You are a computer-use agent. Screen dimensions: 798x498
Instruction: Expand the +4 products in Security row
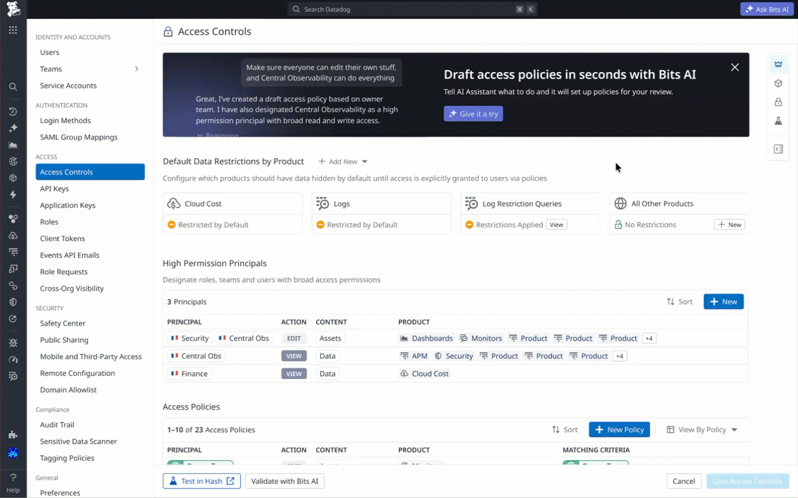pos(649,339)
